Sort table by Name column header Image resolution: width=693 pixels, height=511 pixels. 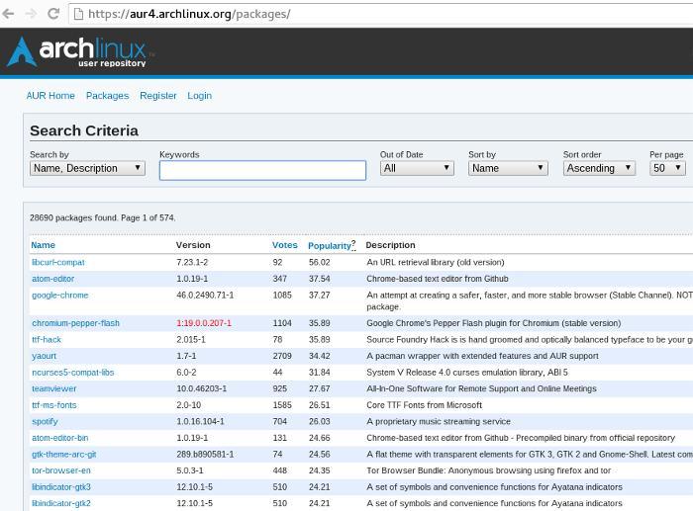click(44, 245)
